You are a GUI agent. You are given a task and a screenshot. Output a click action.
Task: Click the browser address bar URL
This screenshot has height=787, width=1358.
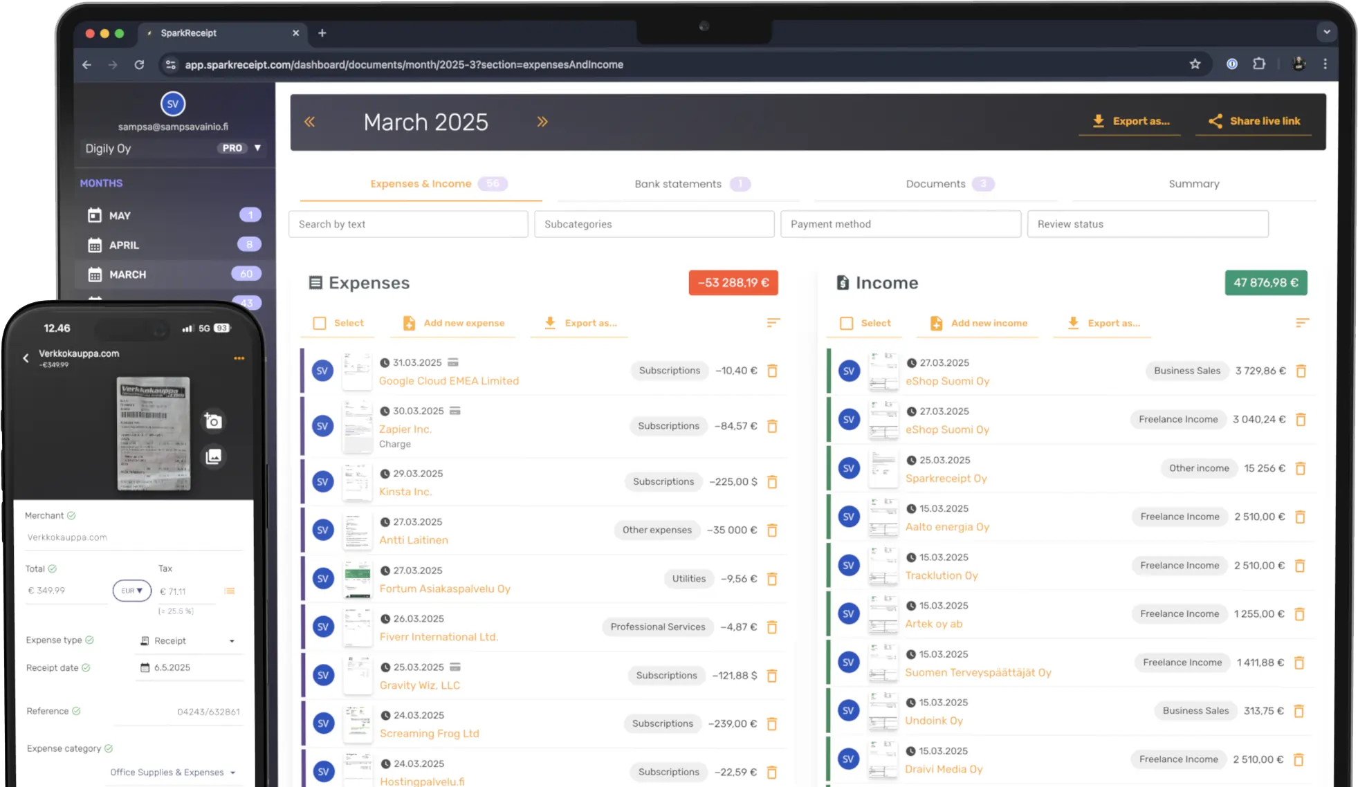[404, 64]
